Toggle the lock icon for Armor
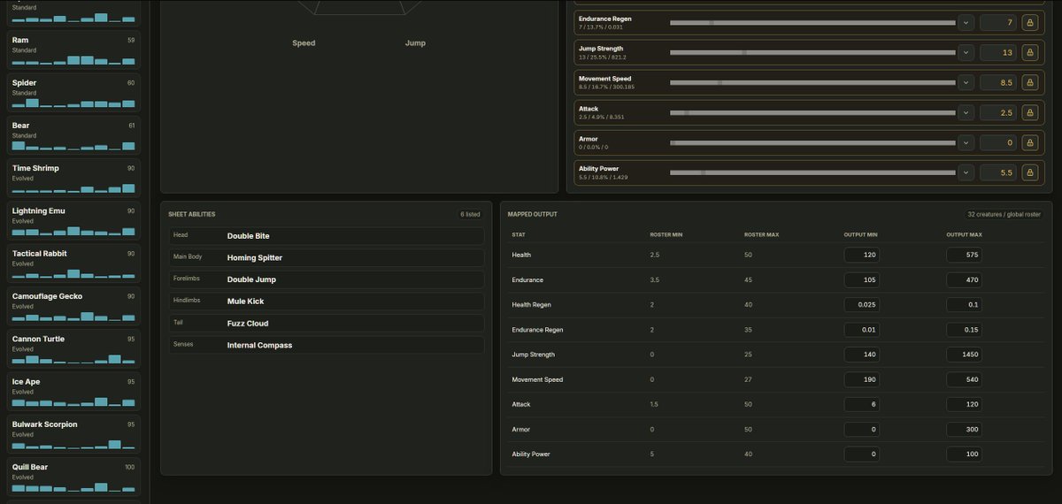 point(1029,142)
